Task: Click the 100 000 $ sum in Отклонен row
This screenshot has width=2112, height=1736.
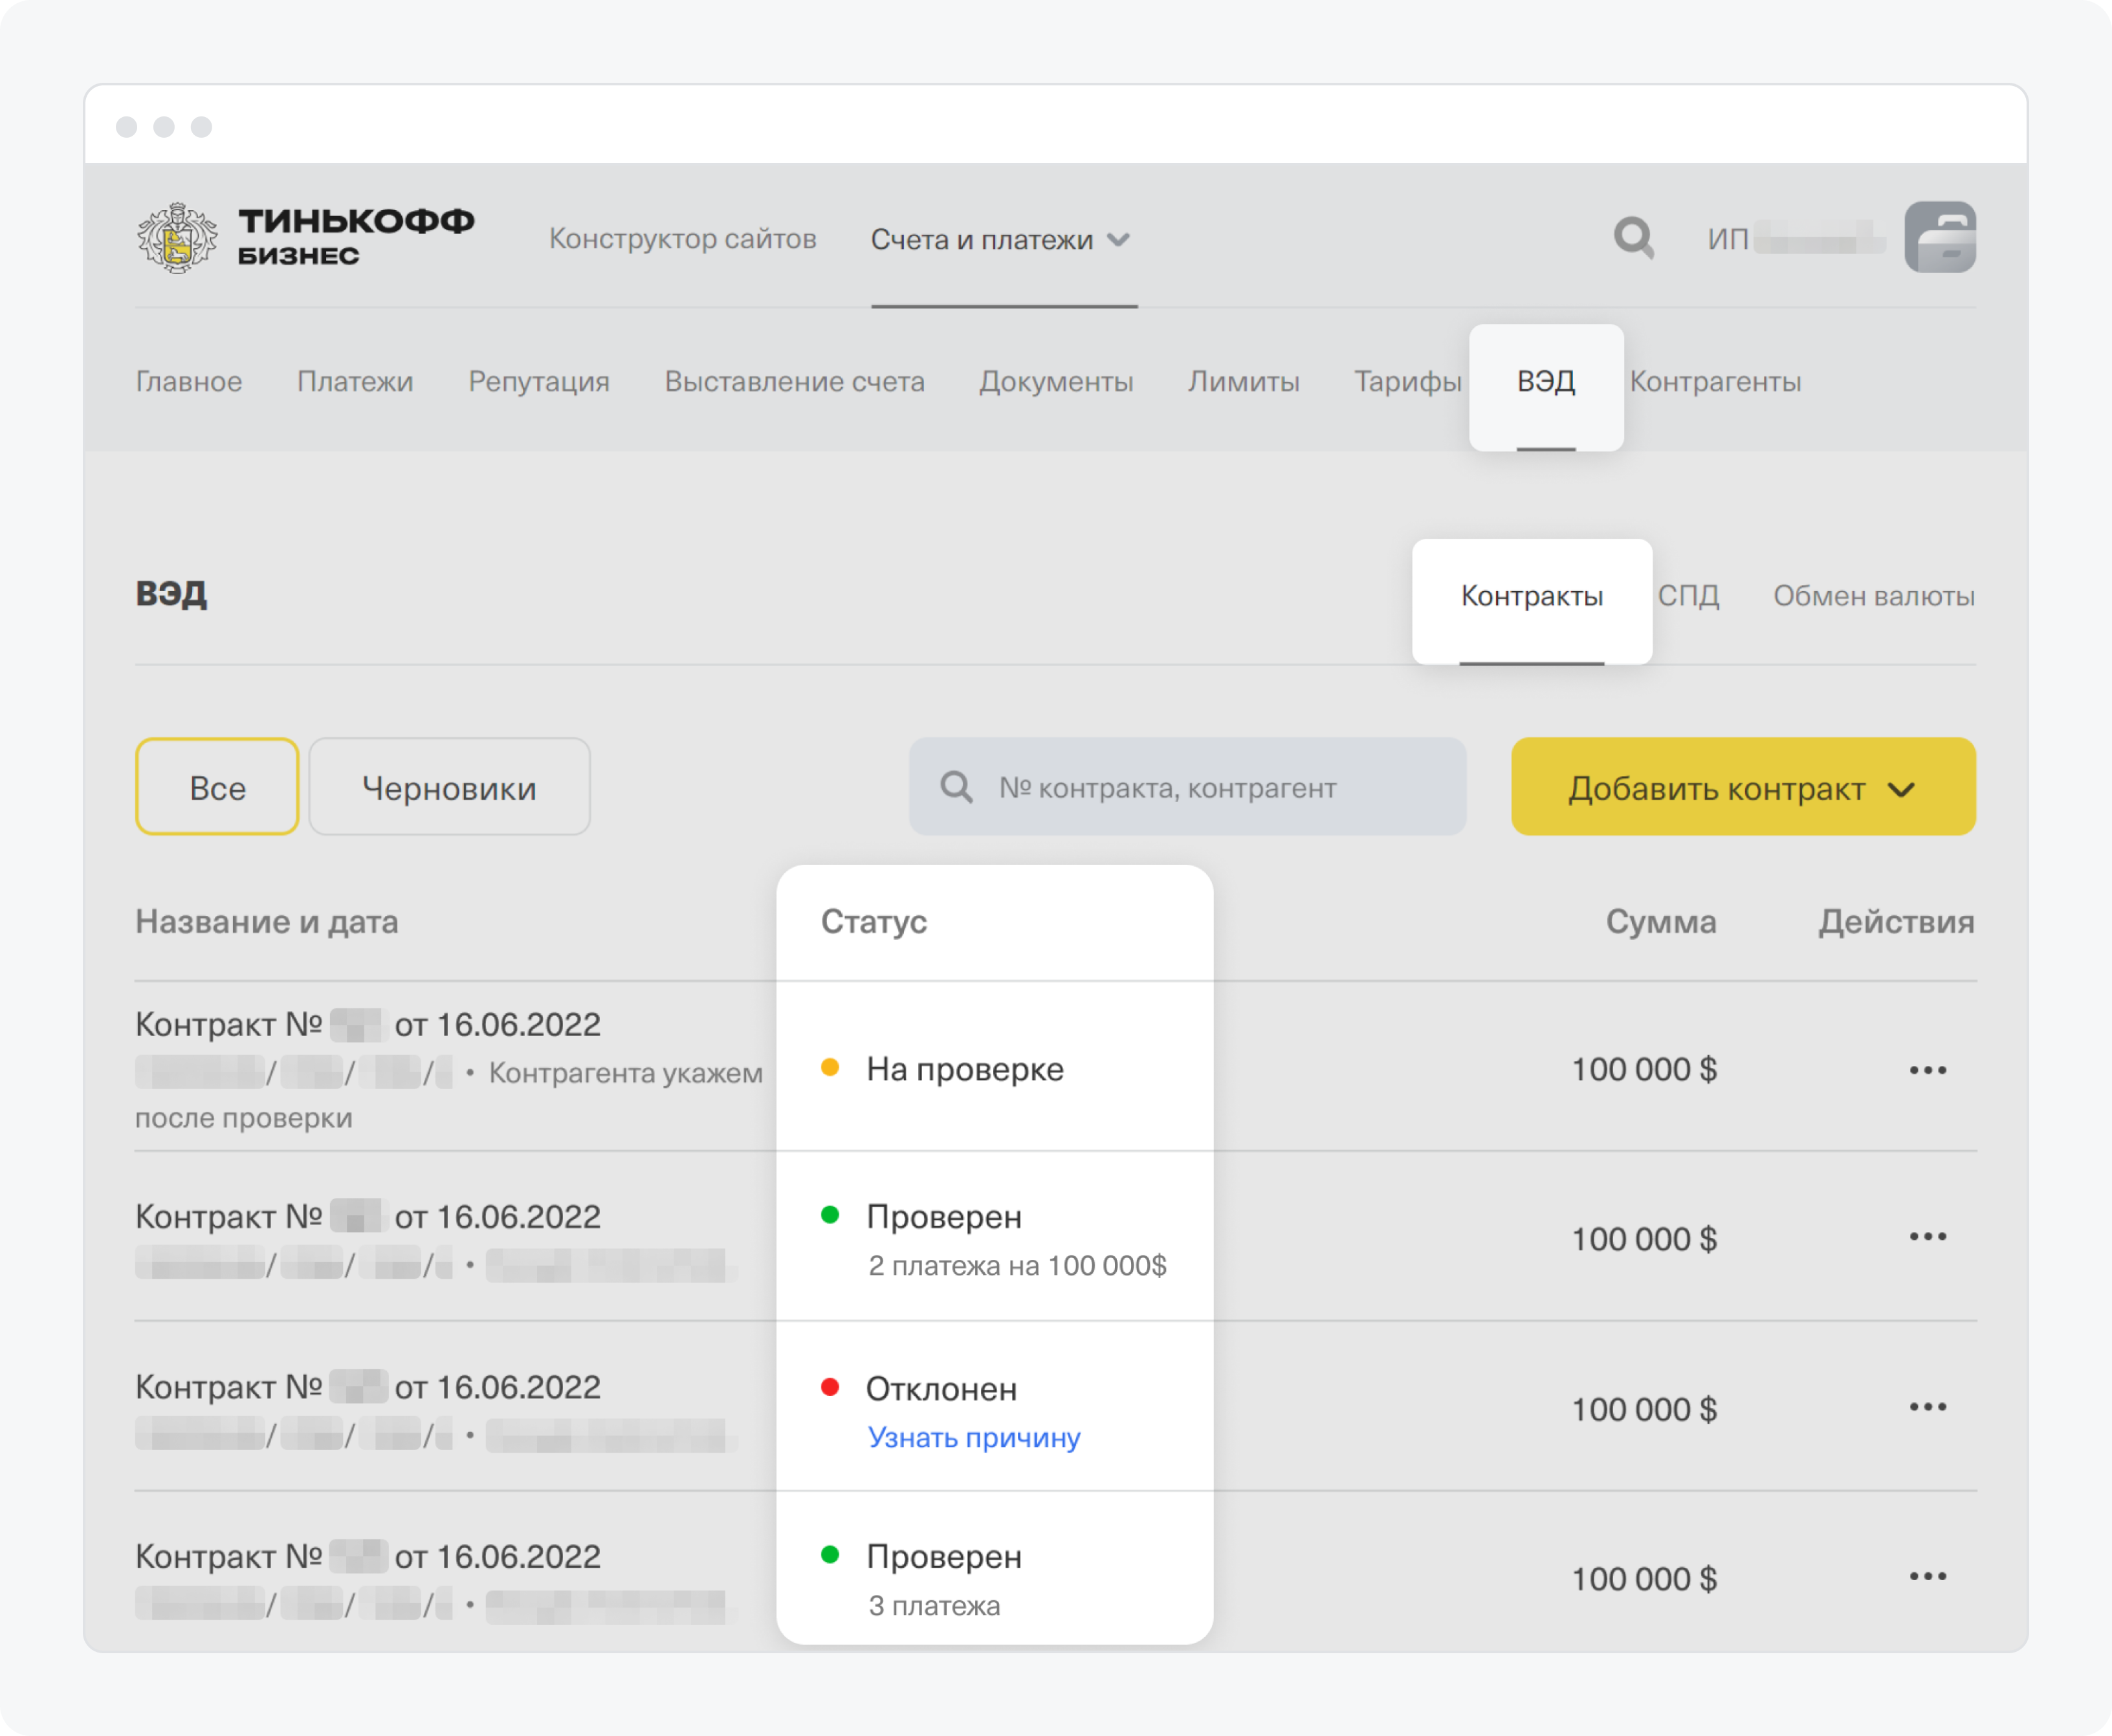Action: tap(1644, 1409)
